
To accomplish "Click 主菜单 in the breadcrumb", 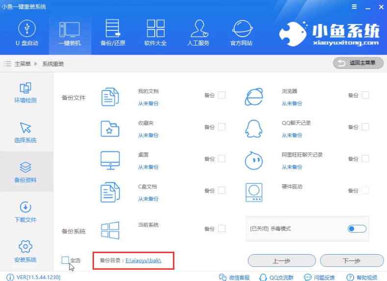I will click(23, 64).
